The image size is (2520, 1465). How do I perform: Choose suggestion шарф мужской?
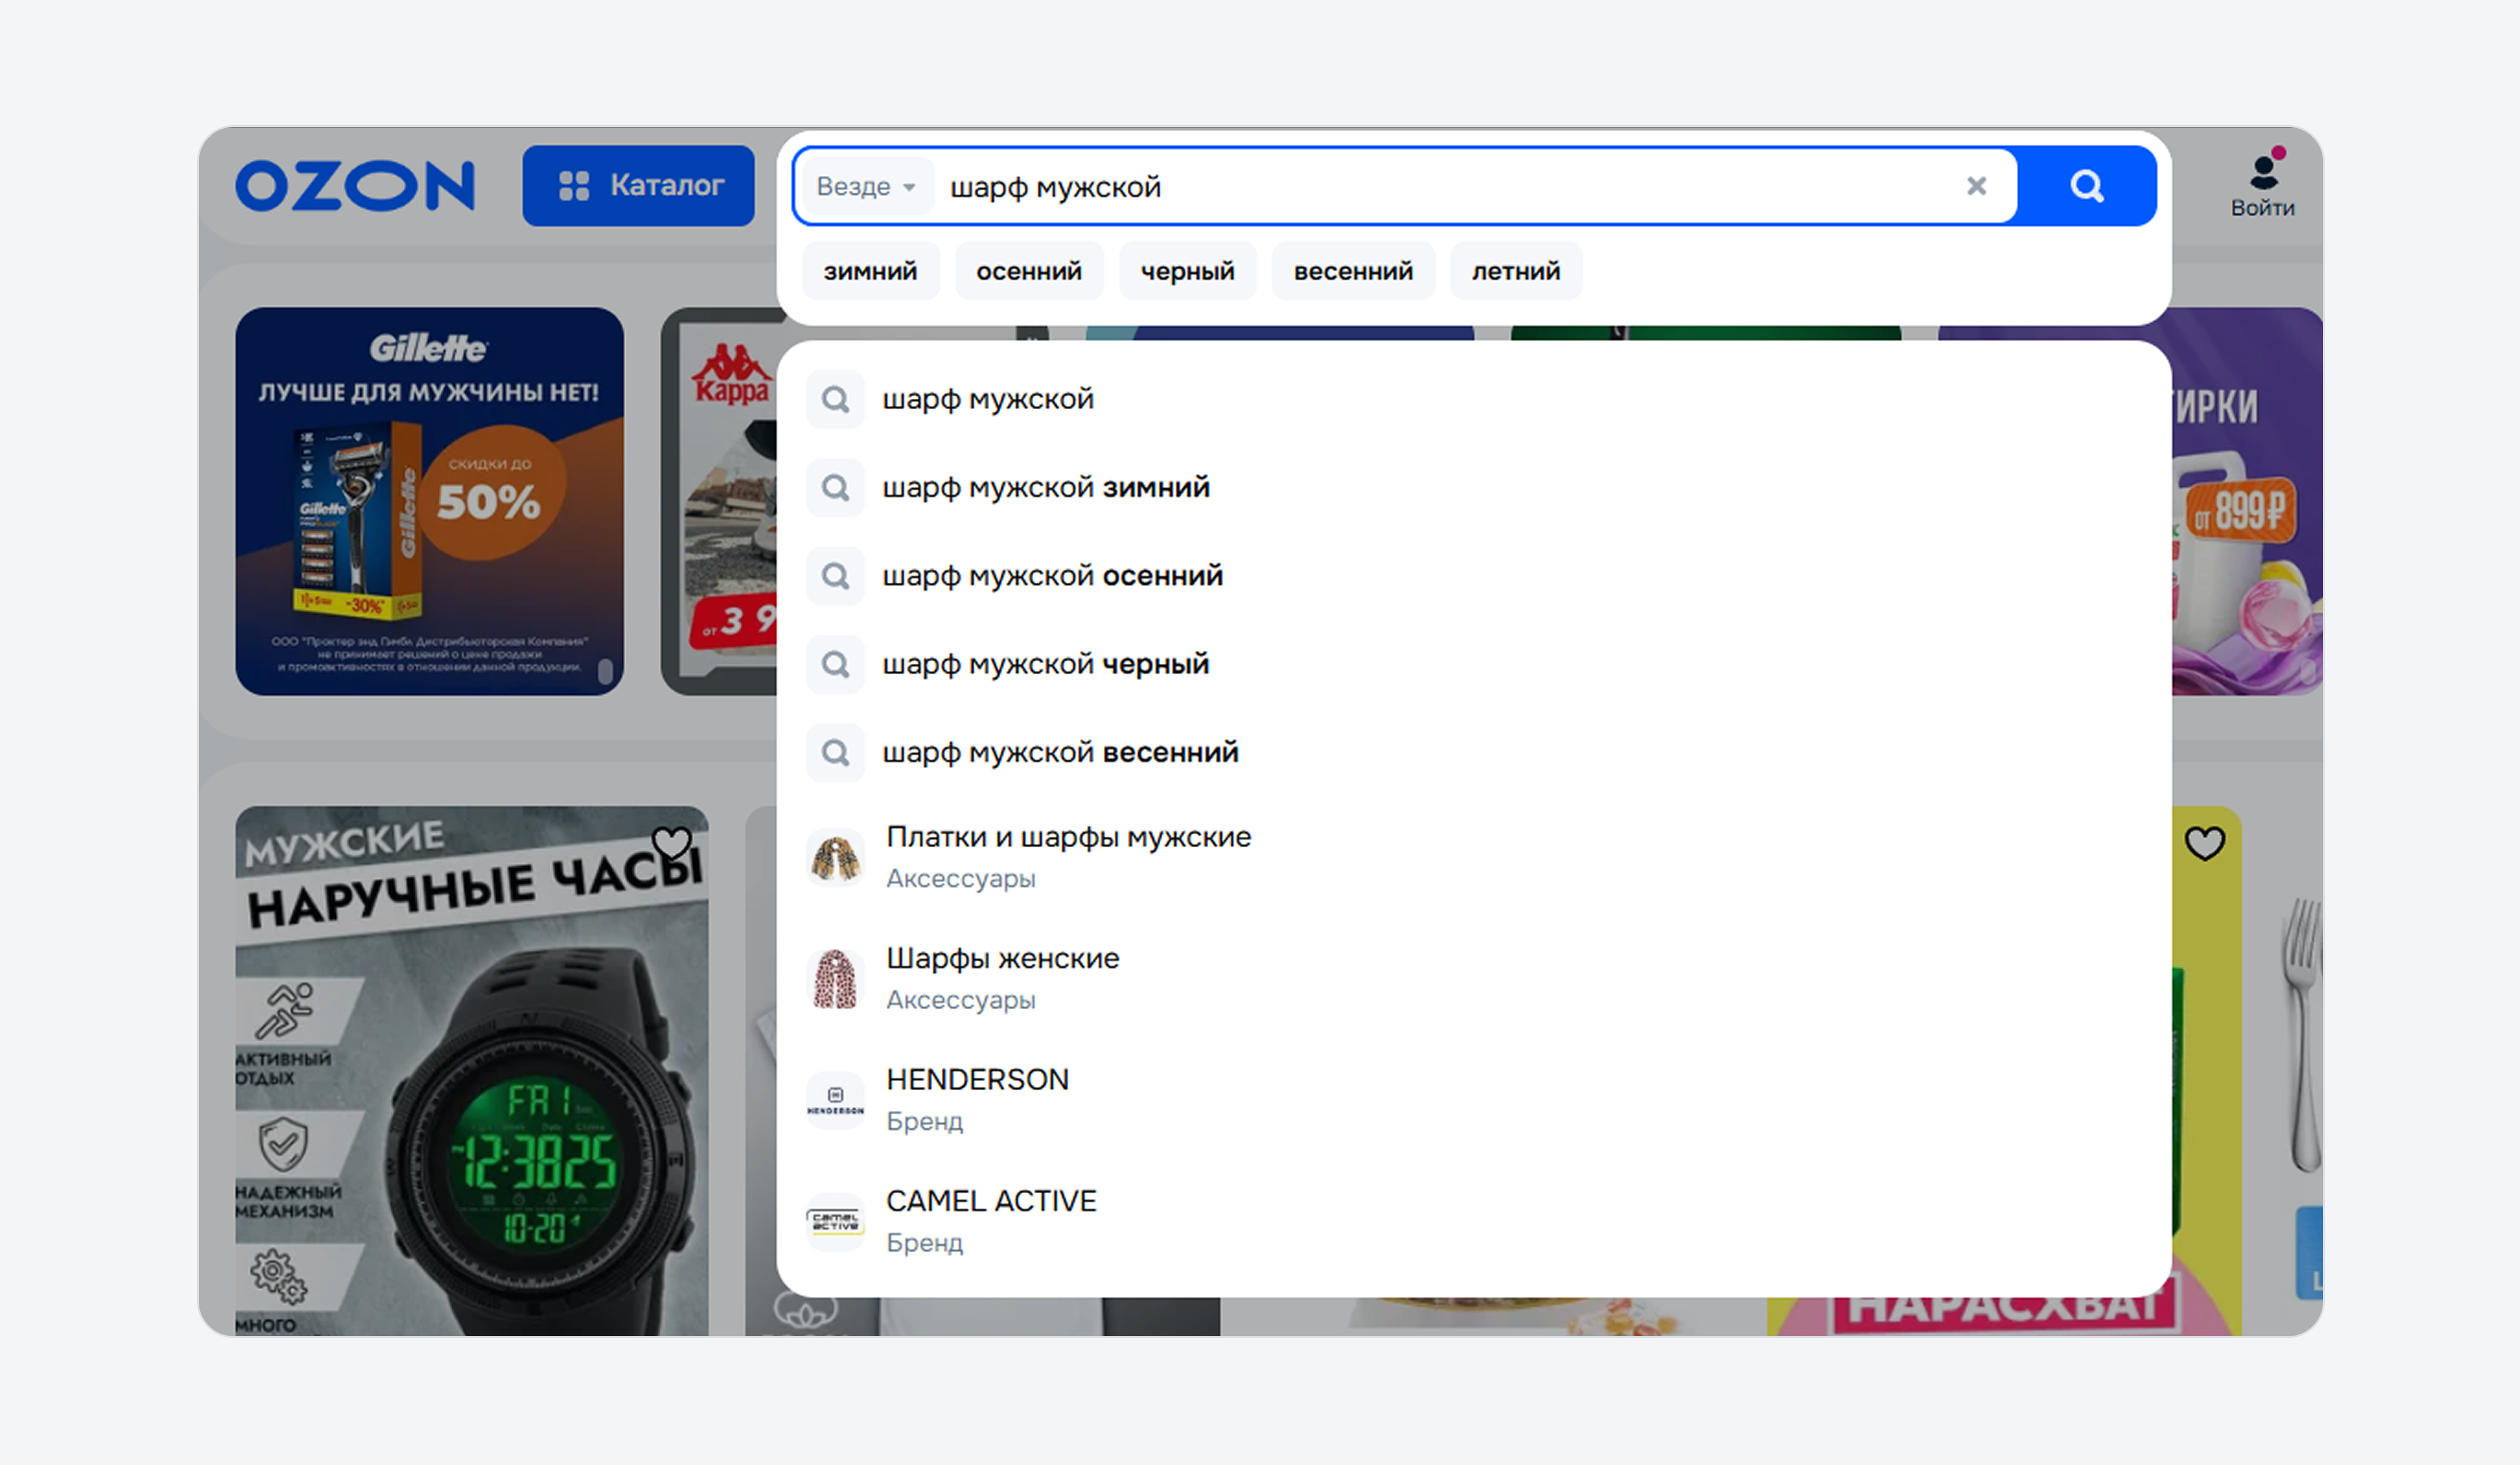click(1474, 400)
